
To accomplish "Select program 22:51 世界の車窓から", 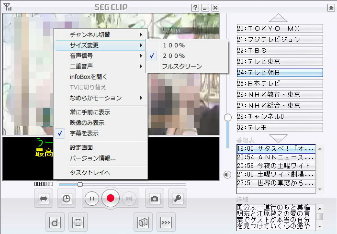I will (276, 183).
